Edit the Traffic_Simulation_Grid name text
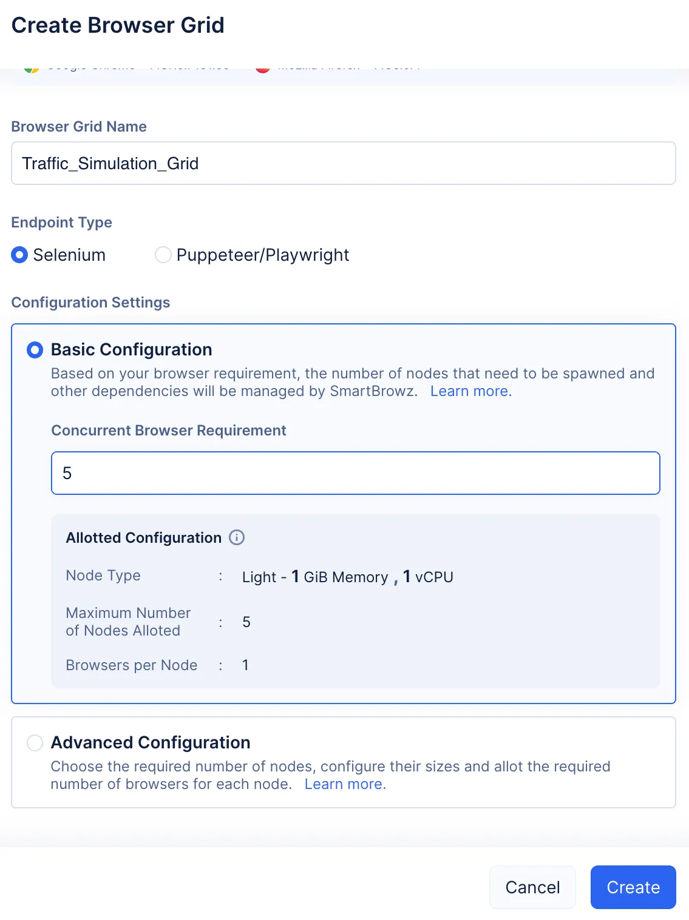689x920 pixels. point(110,163)
